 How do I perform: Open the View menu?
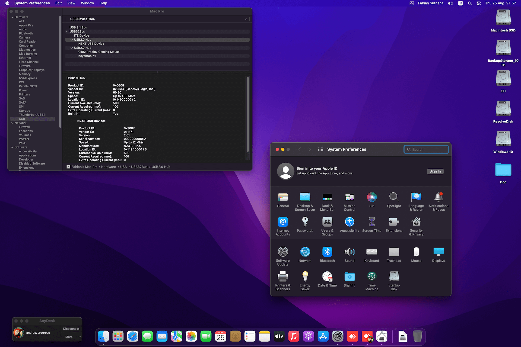point(71,3)
